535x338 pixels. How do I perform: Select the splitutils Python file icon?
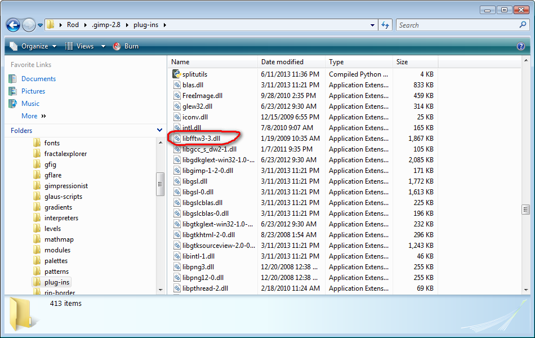(x=176, y=74)
